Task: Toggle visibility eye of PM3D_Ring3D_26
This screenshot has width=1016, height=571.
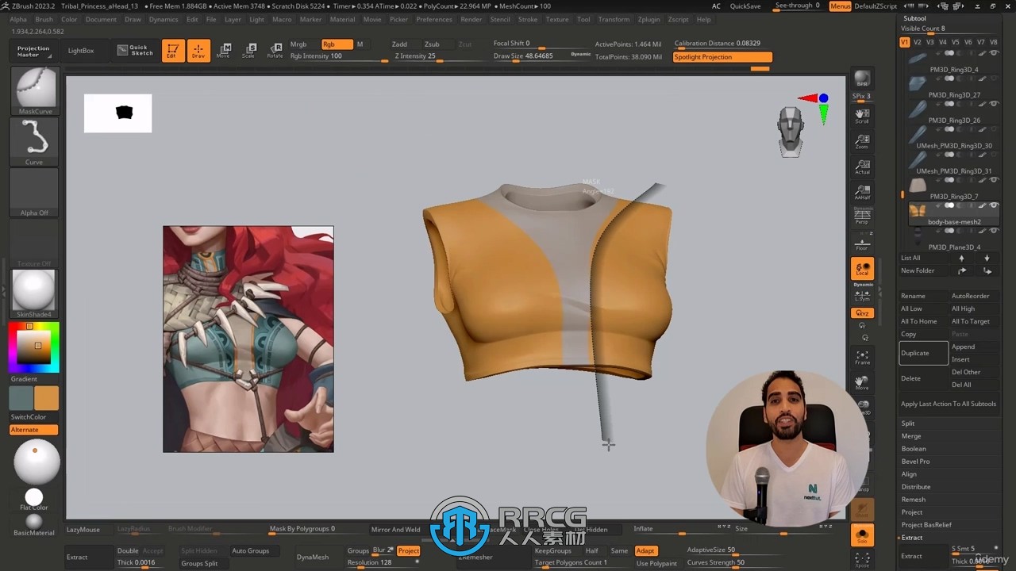Action: (x=994, y=104)
